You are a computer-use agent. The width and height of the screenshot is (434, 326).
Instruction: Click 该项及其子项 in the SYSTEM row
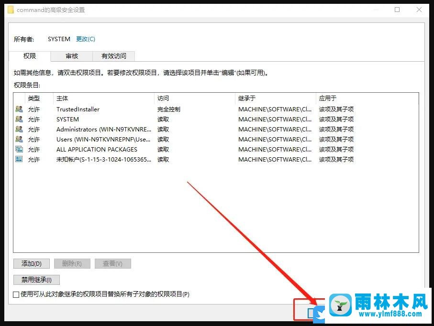tap(336, 119)
